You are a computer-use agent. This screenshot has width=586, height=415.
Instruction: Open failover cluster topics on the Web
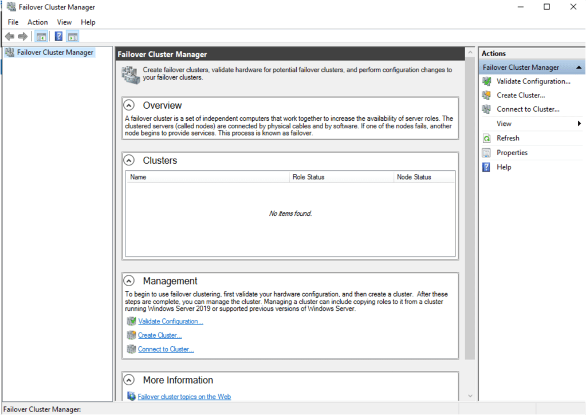coord(184,396)
